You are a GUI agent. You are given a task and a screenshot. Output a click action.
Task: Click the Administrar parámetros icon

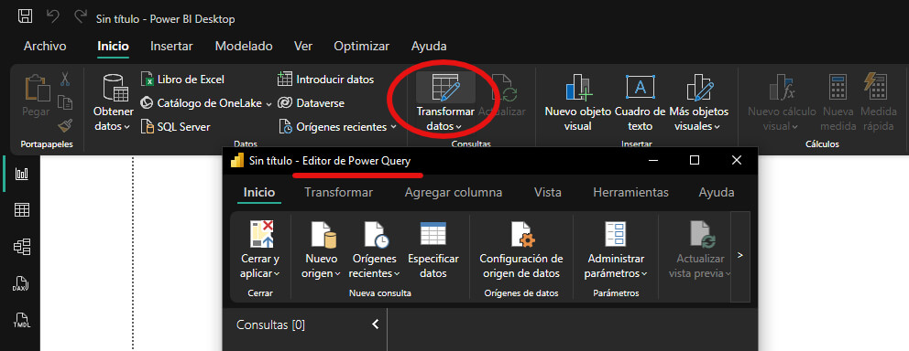pos(615,234)
